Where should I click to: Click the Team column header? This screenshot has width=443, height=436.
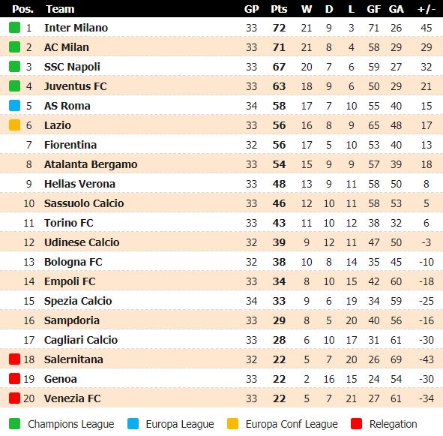[60, 9]
